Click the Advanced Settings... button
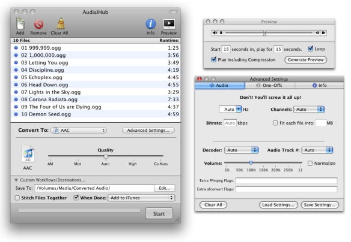 148,130
